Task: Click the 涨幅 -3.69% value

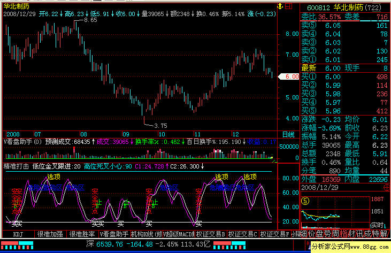Action: point(328,128)
